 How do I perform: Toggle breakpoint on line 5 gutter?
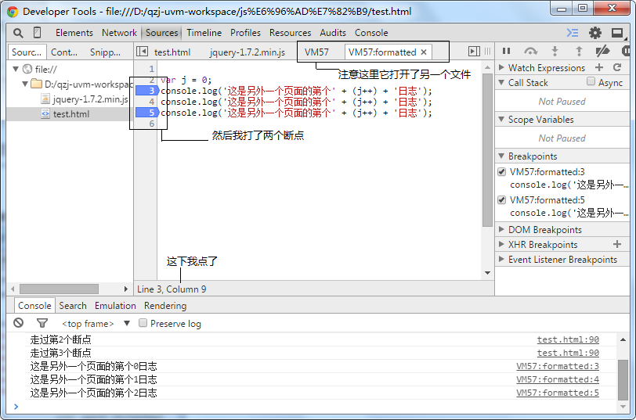pyautogui.click(x=146, y=113)
